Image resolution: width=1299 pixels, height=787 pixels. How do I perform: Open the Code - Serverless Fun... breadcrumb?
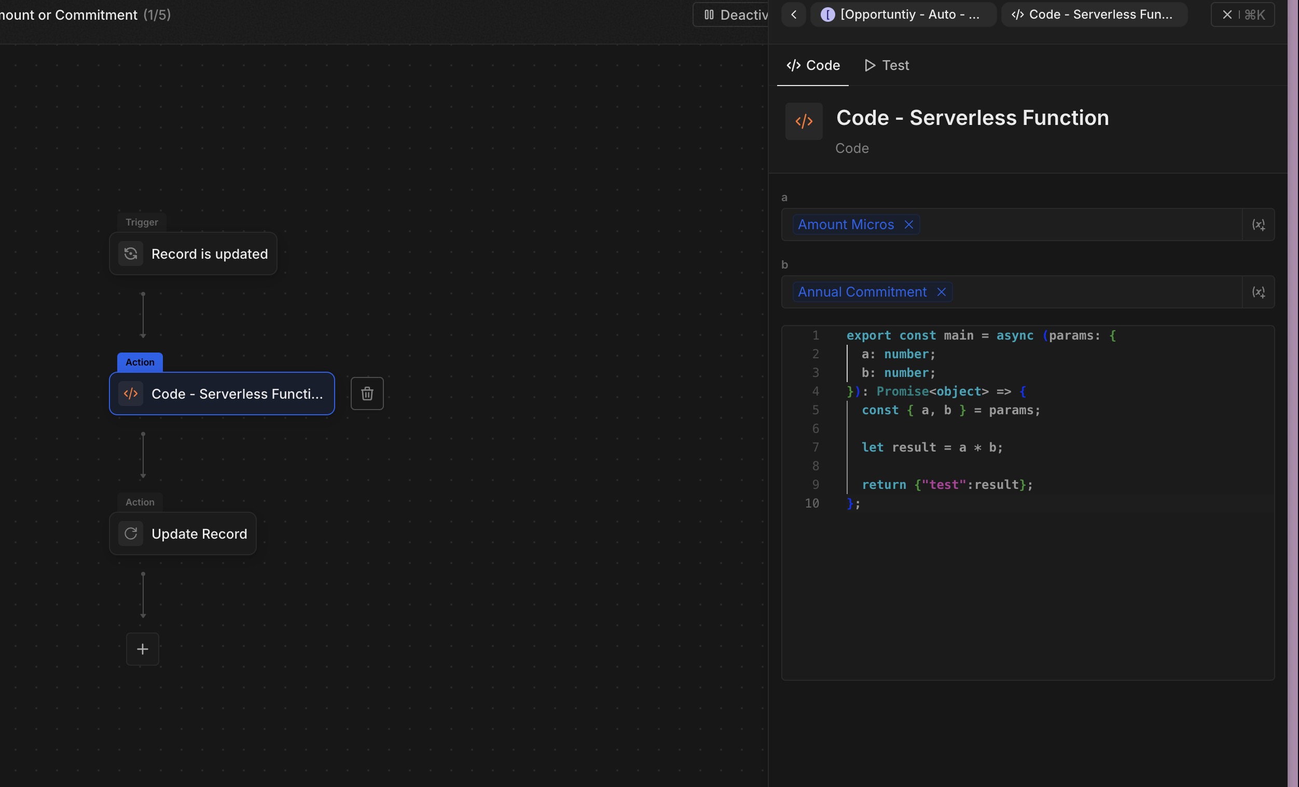[1095, 15]
